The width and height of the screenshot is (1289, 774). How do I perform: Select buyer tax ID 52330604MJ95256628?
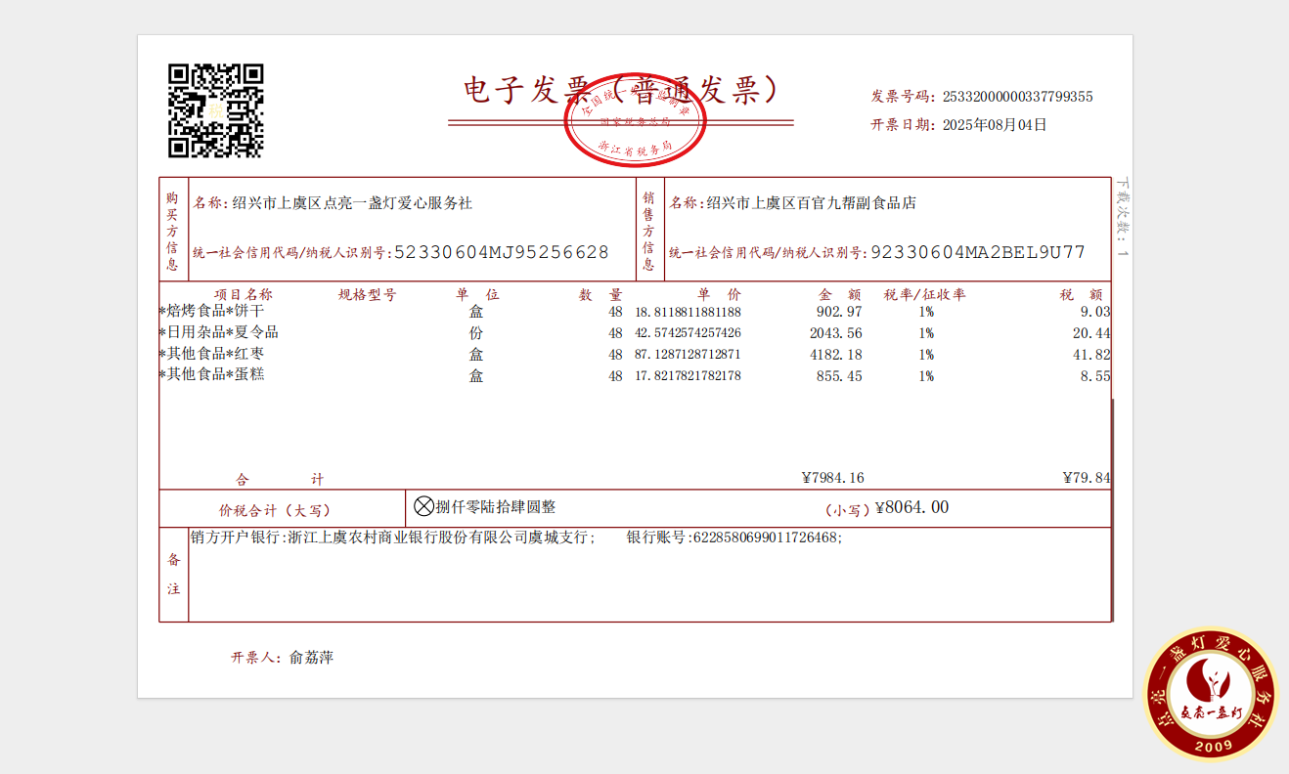point(502,252)
